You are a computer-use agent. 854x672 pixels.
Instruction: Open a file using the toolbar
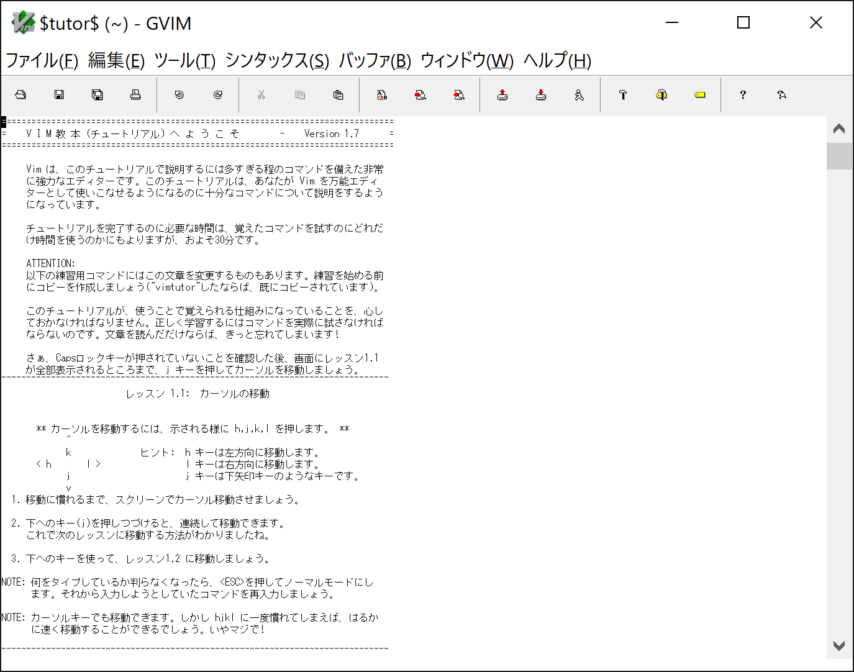(20, 94)
